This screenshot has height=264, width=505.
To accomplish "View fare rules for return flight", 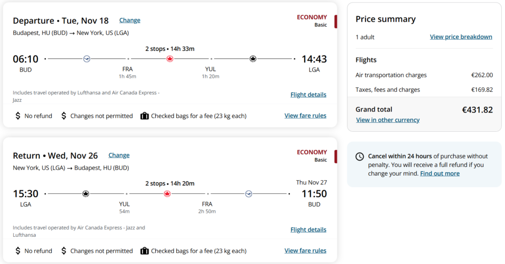I will click(305, 251).
